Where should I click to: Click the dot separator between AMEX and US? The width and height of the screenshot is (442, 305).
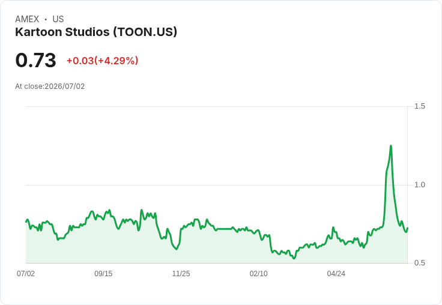[46, 19]
